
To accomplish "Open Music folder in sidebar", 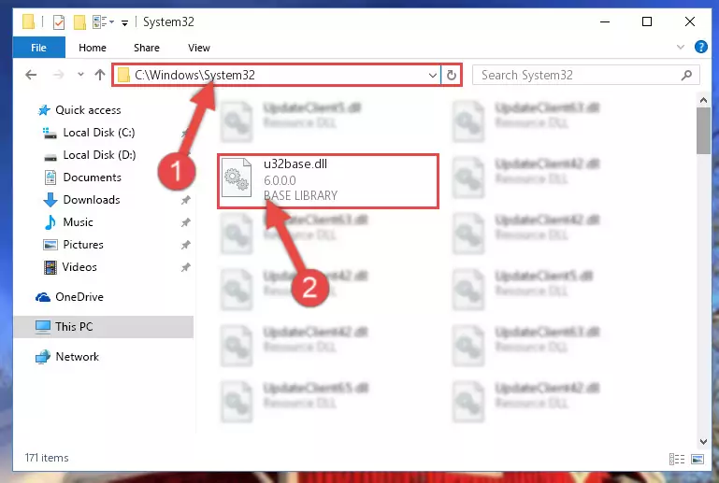I will pos(78,222).
